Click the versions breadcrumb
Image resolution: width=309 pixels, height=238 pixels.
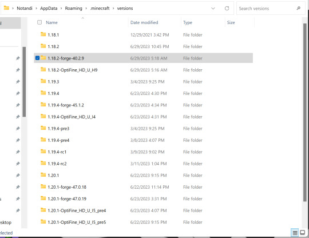125,8
